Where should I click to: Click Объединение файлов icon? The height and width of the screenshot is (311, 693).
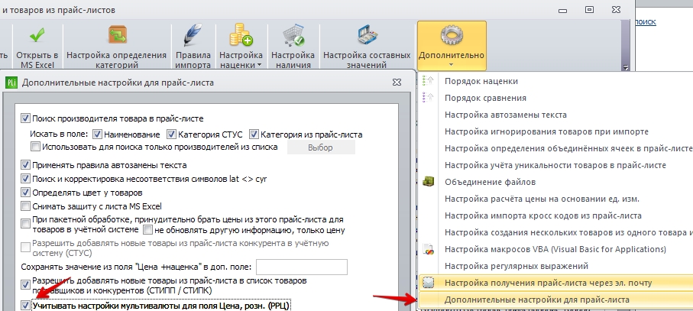pyautogui.click(x=428, y=182)
